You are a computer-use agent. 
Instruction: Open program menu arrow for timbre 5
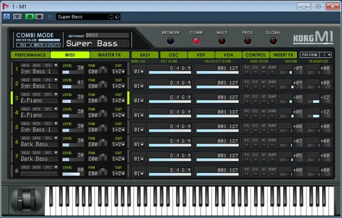(x=56, y=123)
